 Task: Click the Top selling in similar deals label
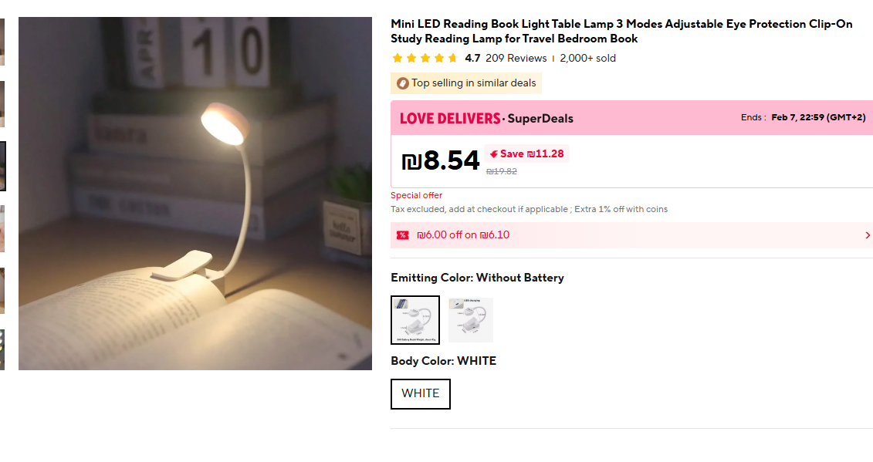tap(473, 83)
